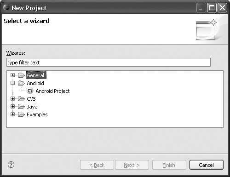
Task: Select the Android Project entry
Action: [x=52, y=91]
